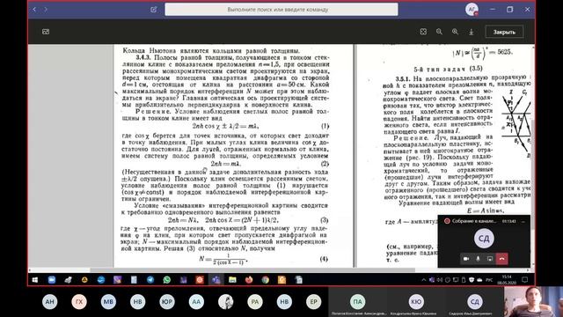
Task: Click the СД avatar in call popup
Action: 484,239
